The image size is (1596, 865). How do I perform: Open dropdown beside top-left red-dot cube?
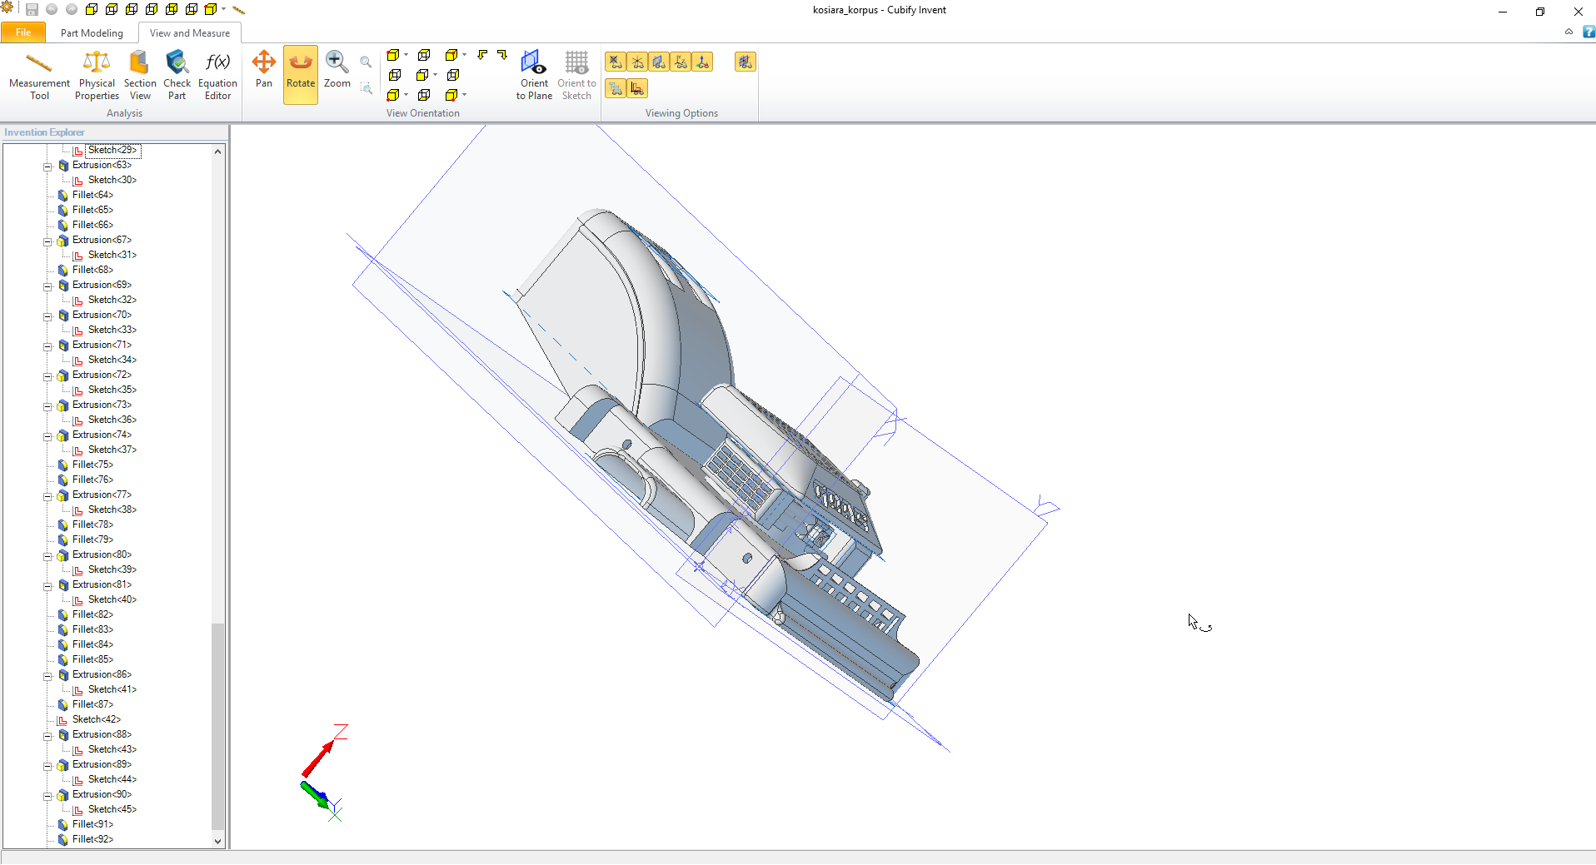pyautogui.click(x=406, y=55)
